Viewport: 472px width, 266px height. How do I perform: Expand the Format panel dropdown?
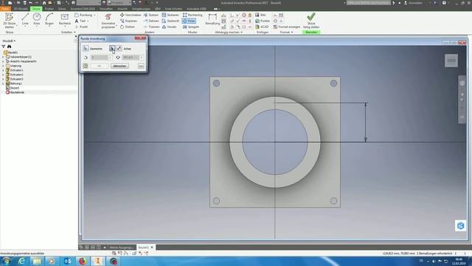[286, 32]
